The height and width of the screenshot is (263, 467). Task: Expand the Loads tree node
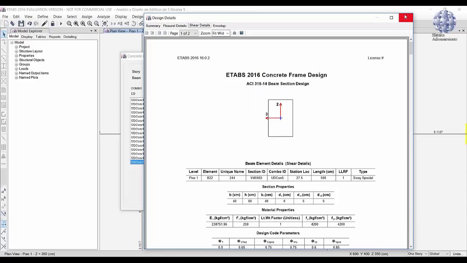[16, 69]
